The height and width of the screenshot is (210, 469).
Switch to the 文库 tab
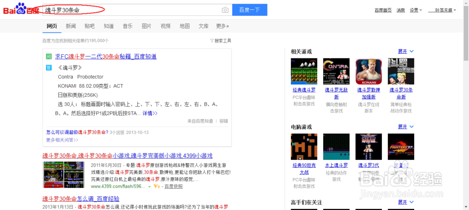[204, 26]
